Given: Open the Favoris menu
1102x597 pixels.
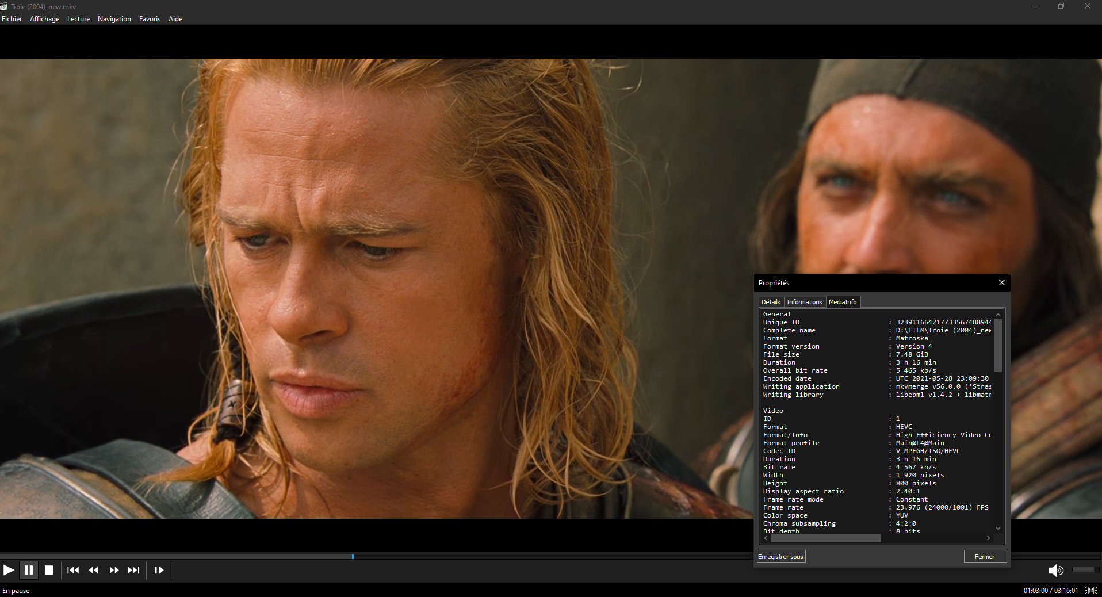Looking at the screenshot, I should [150, 19].
